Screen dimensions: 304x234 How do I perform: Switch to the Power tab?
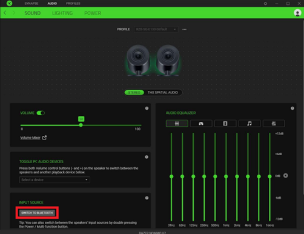pos(93,13)
